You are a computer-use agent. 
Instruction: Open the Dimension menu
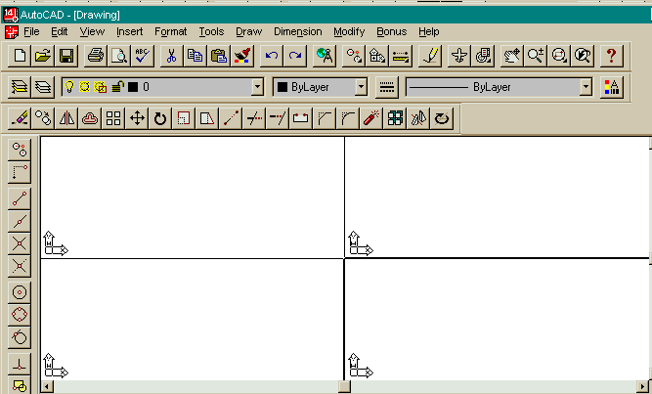coord(298,31)
